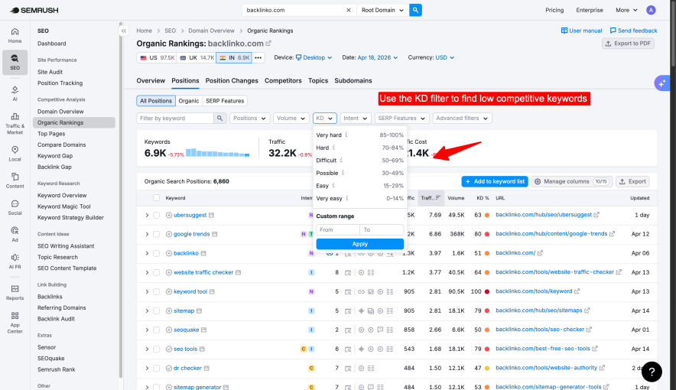Collapse the sidebar using double-chevron icon

(x=124, y=31)
